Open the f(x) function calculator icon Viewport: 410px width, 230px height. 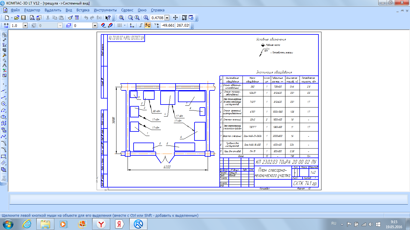99,18
